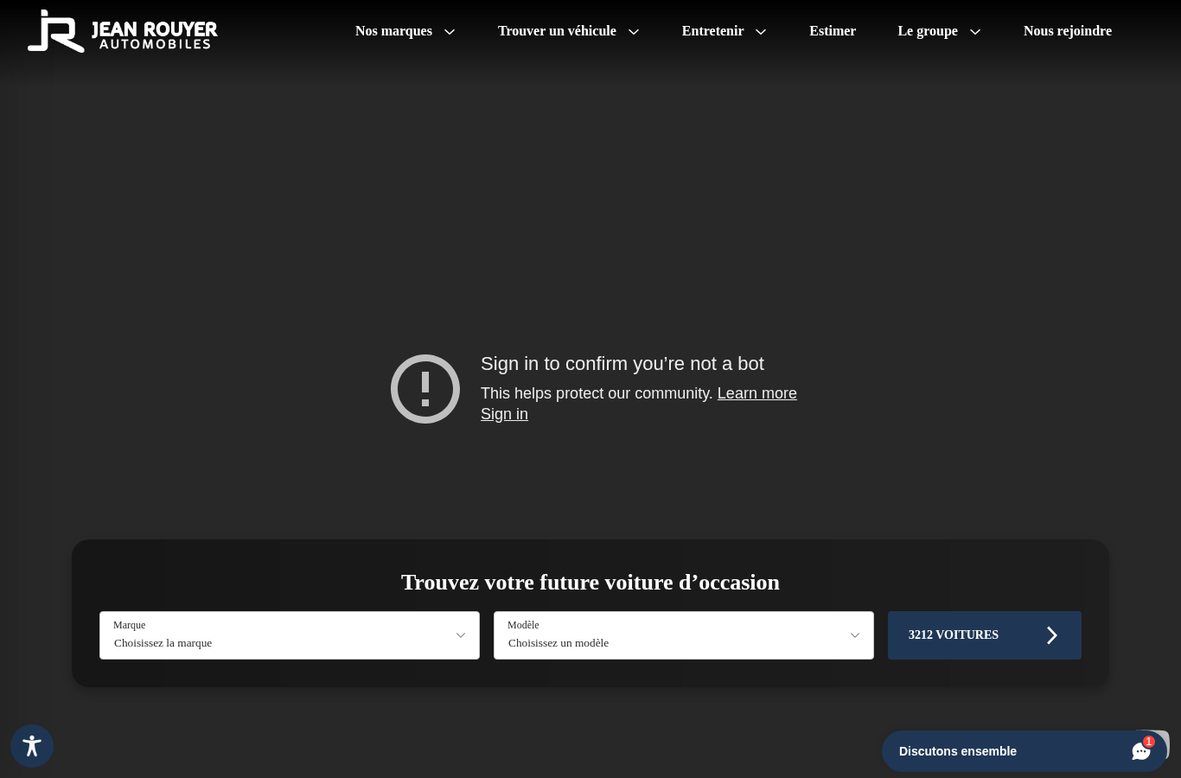Click the heading Trouvez votre future voiture d'occasion

(x=590, y=583)
